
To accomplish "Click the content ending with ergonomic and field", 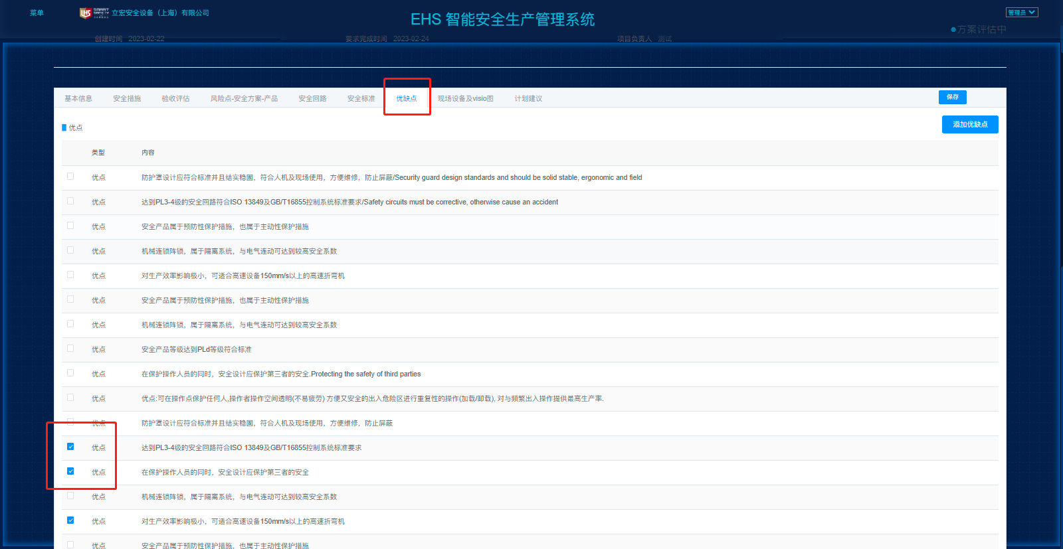I will [x=392, y=177].
